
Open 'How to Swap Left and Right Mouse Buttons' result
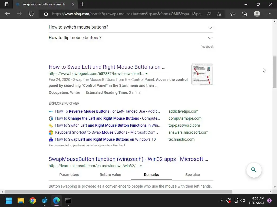[x=107, y=67]
